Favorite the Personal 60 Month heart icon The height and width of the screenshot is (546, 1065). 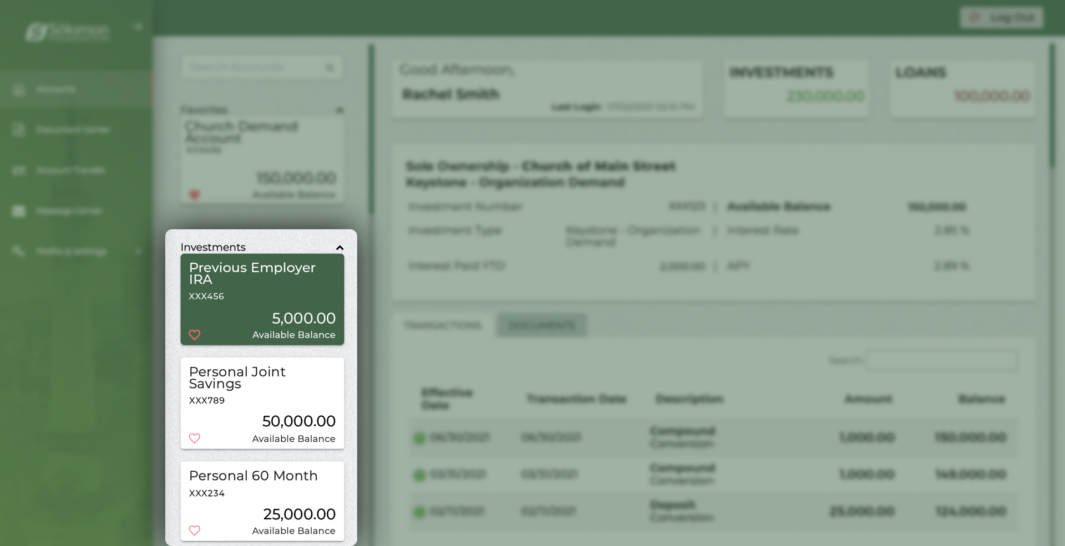pos(195,530)
